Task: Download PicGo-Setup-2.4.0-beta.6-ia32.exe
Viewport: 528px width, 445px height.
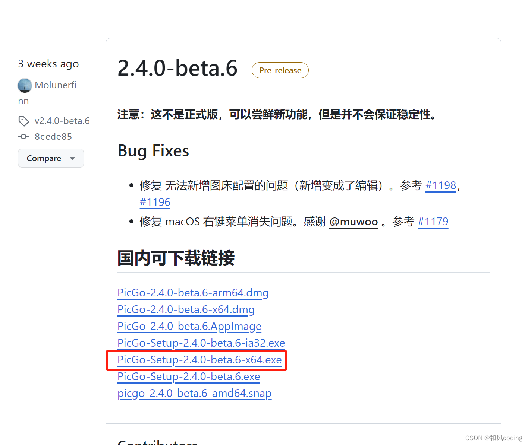Action: tap(201, 343)
